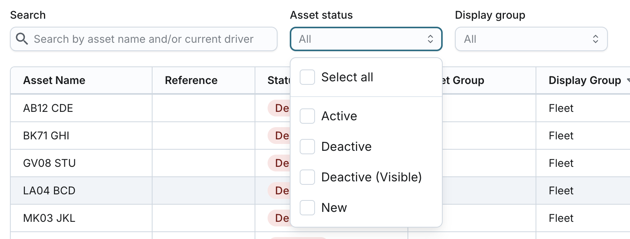Sort by the Reference column header

[191, 81]
